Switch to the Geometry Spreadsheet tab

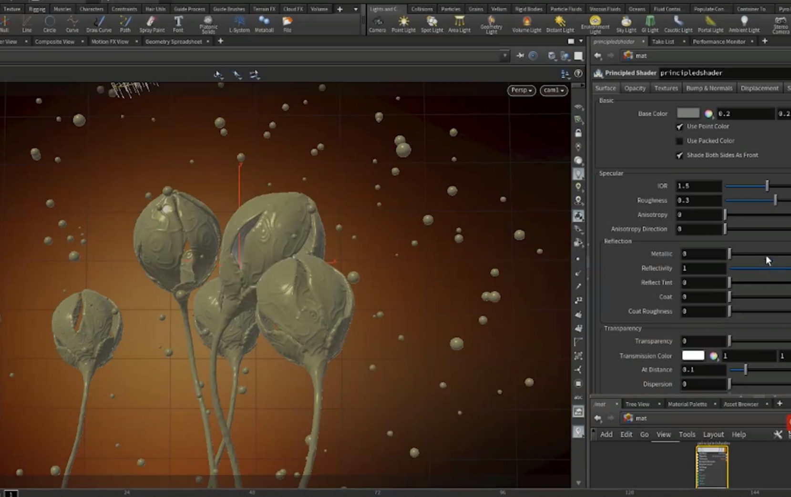click(x=174, y=41)
